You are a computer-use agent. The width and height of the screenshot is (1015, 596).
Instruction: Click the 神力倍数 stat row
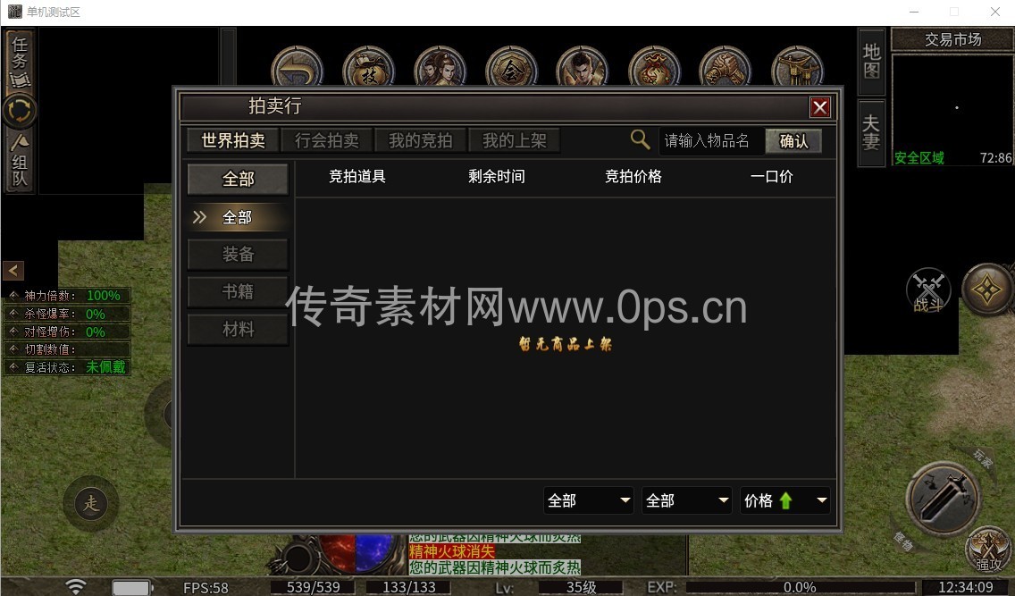tap(68, 296)
